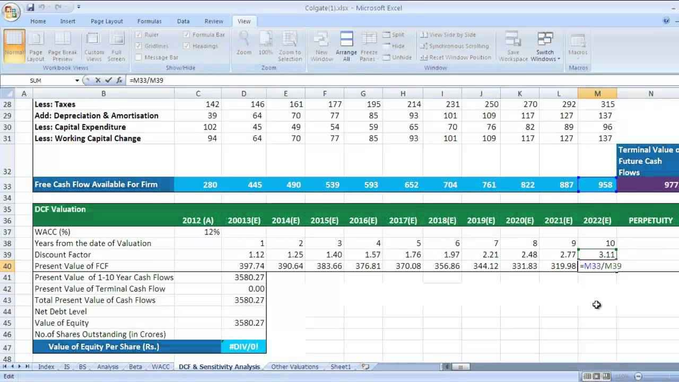Viewport: 679px width, 382px height.
Task: Click the #DIV/0! equity per share cell
Action: coord(243,346)
